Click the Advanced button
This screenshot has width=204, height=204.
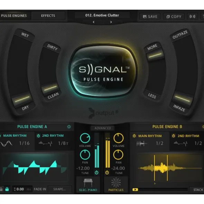click(103, 128)
